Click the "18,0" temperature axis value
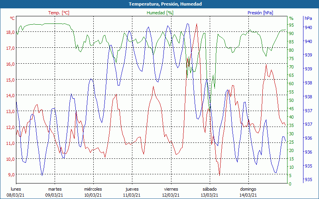This screenshot has width=319, height=199. (x=11, y=32)
